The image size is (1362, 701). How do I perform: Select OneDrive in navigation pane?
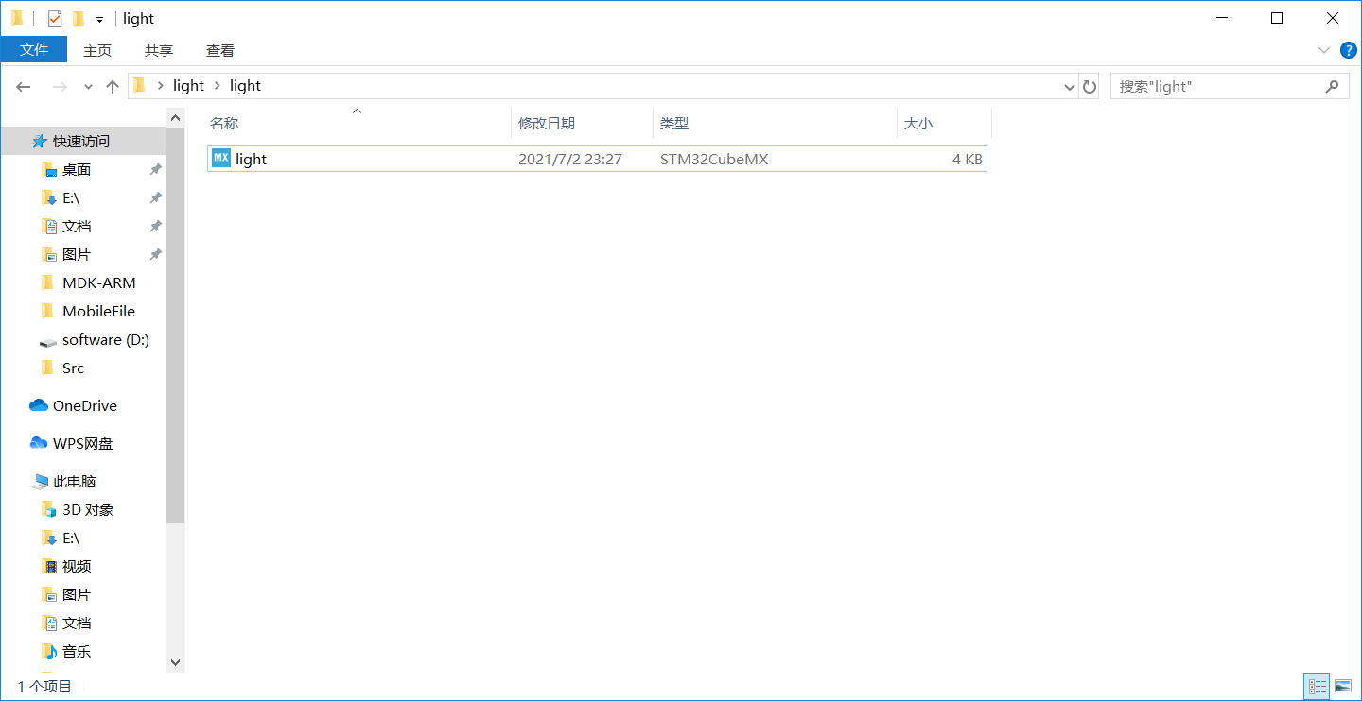pos(84,406)
